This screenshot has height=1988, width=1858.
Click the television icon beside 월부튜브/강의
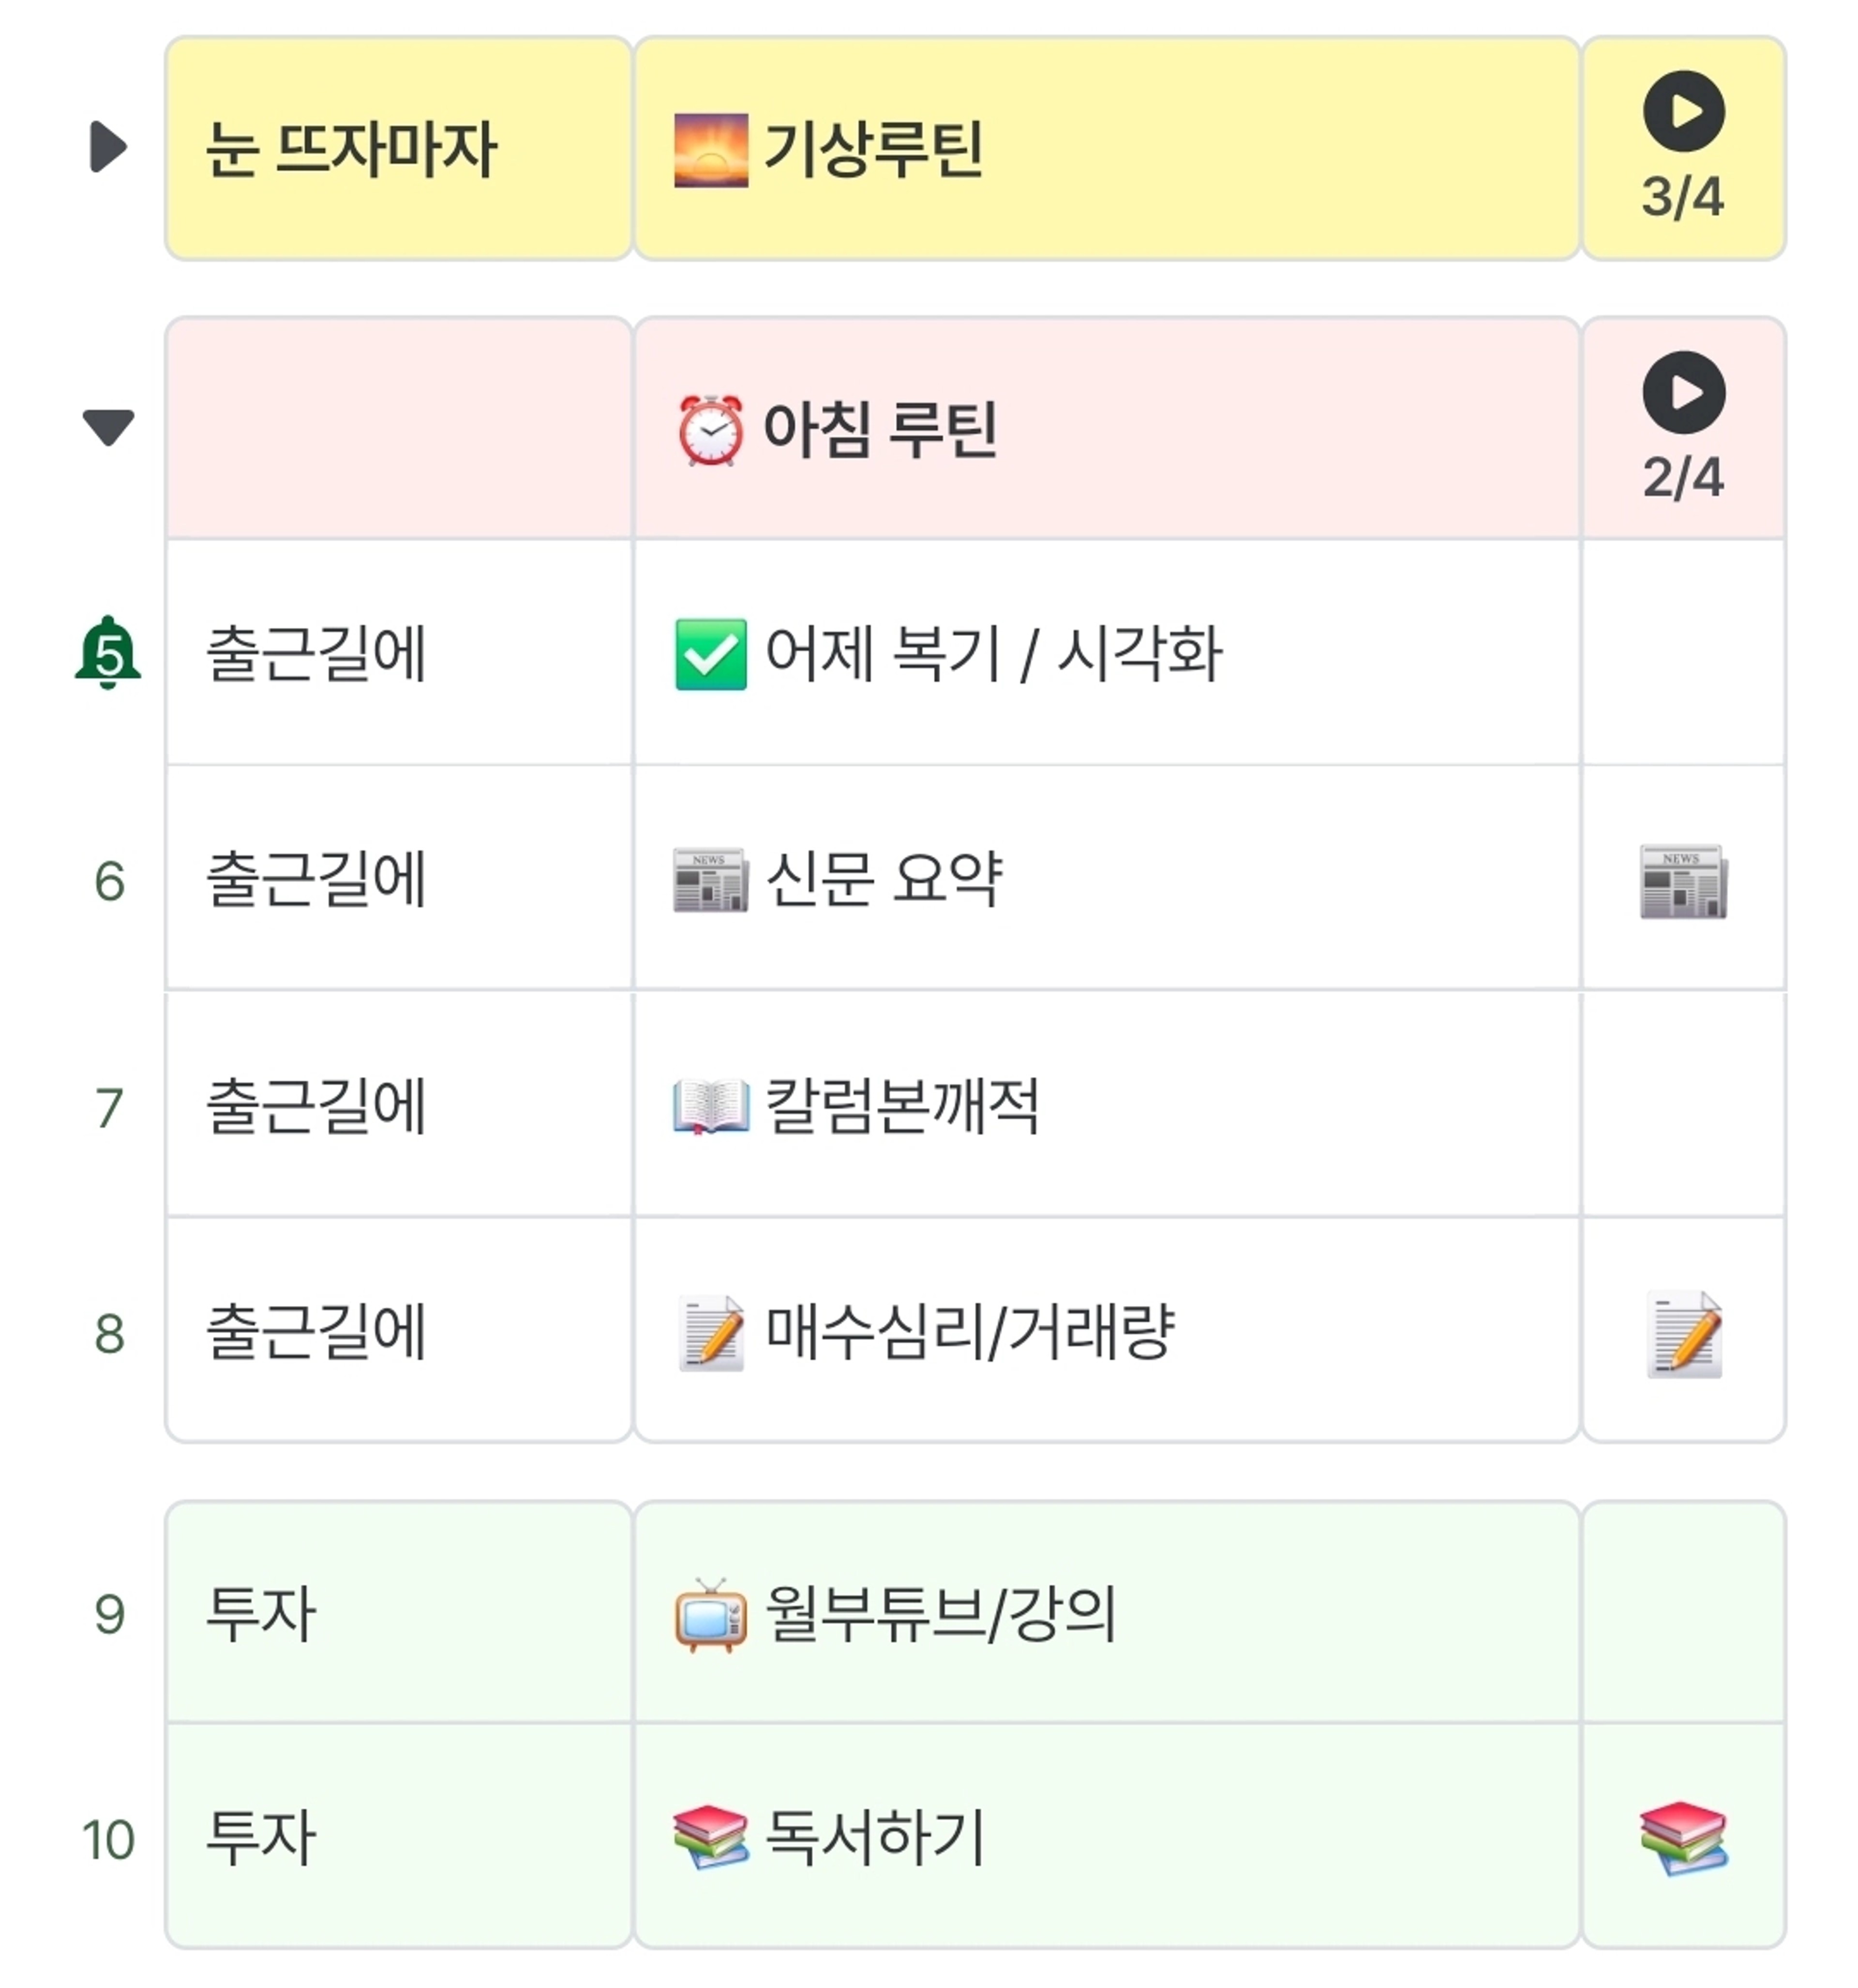coord(710,1614)
